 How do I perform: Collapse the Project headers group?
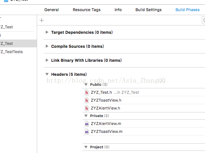point(86,147)
